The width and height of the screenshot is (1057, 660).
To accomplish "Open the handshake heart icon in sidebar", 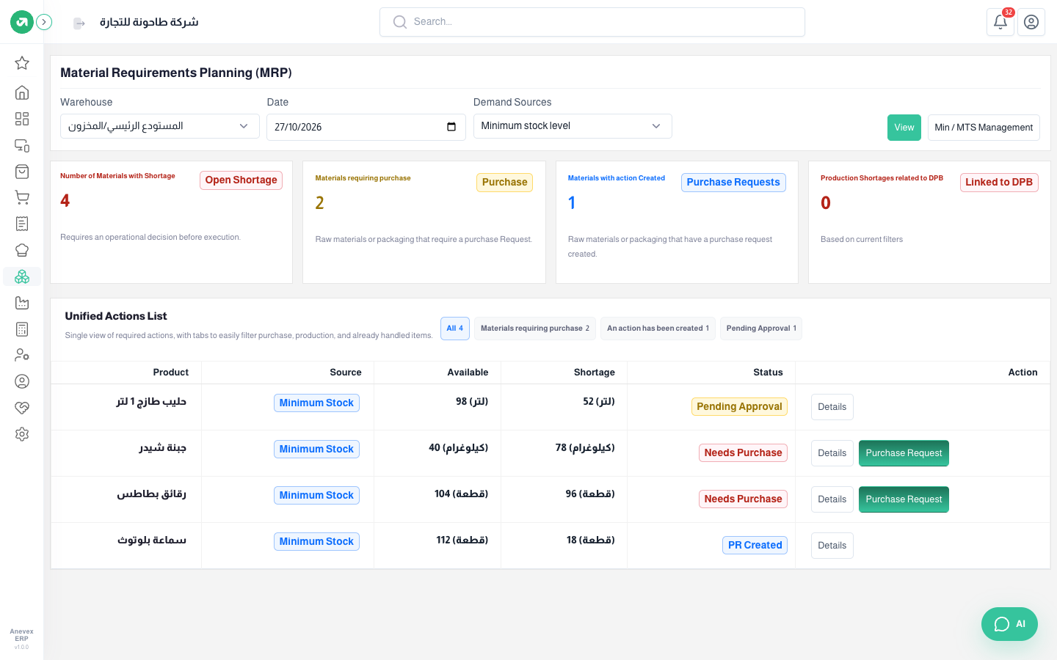I will click(x=22, y=408).
